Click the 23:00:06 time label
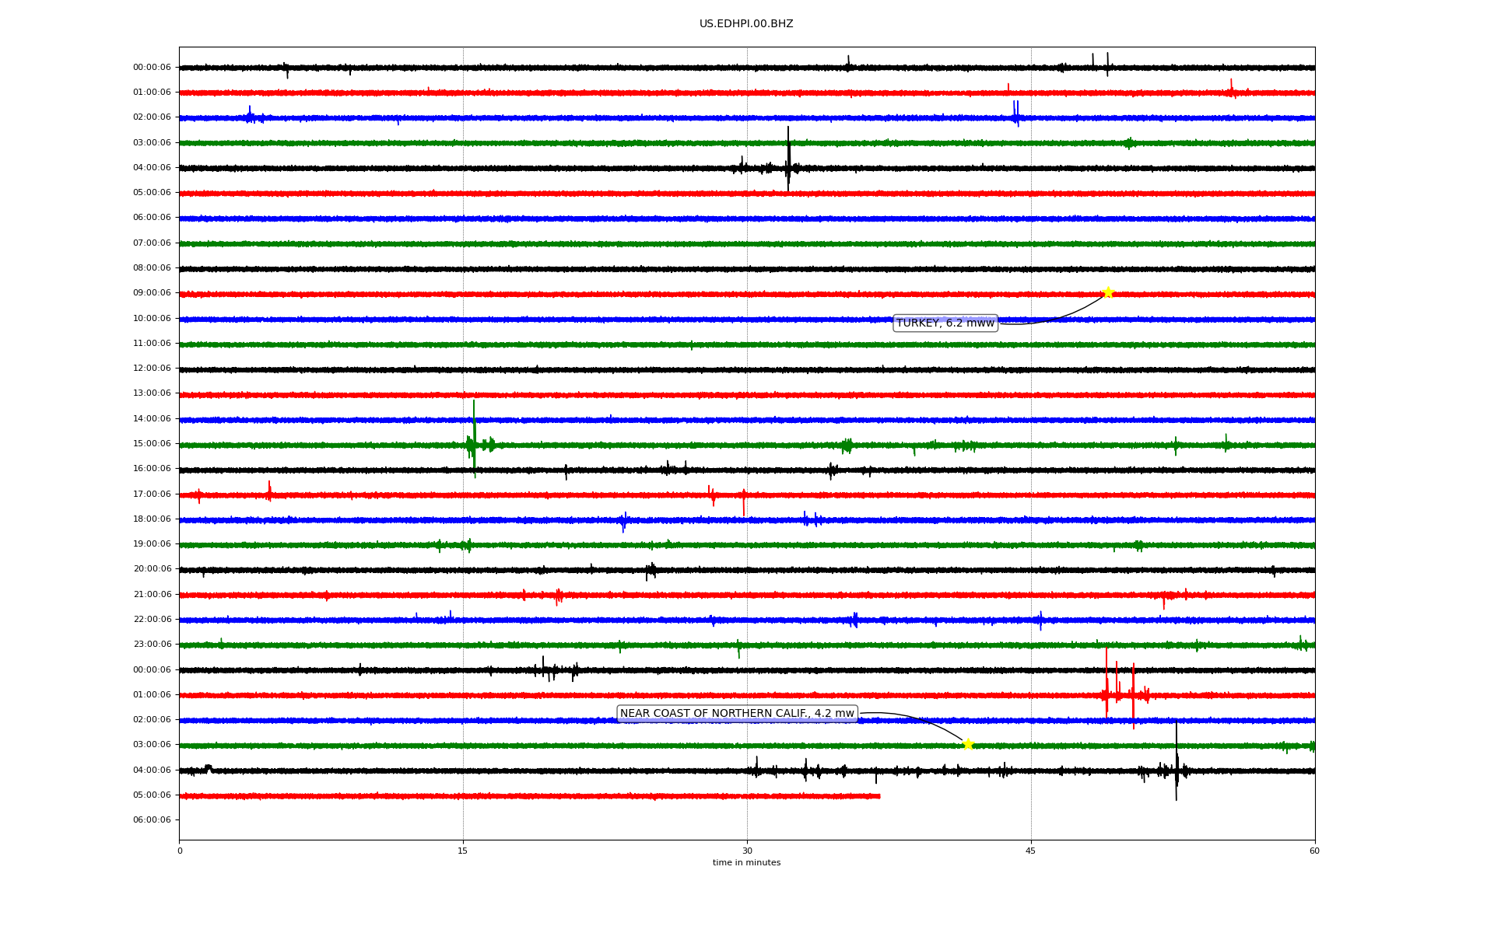The width and height of the screenshot is (1494, 933). click(x=152, y=645)
